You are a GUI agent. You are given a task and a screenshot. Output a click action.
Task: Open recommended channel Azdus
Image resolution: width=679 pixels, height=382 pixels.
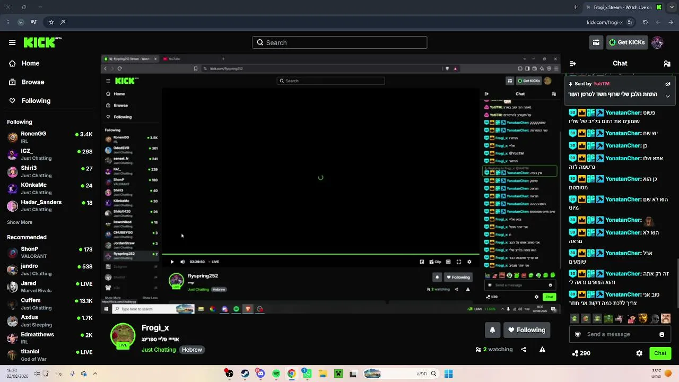[50, 320]
